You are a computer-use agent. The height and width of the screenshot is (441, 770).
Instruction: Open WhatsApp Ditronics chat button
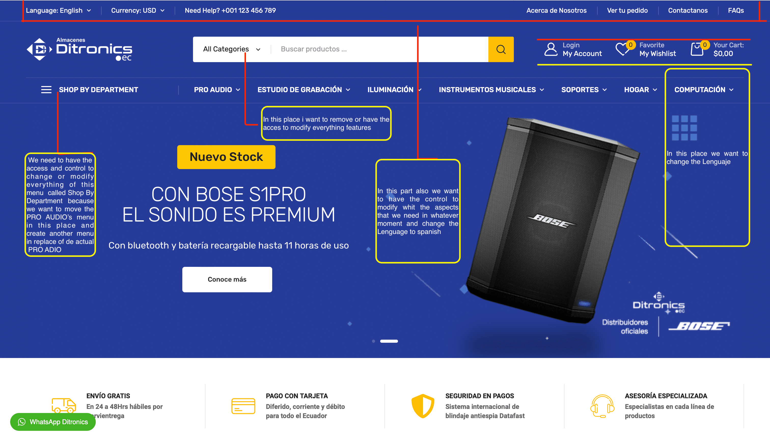[53, 422]
